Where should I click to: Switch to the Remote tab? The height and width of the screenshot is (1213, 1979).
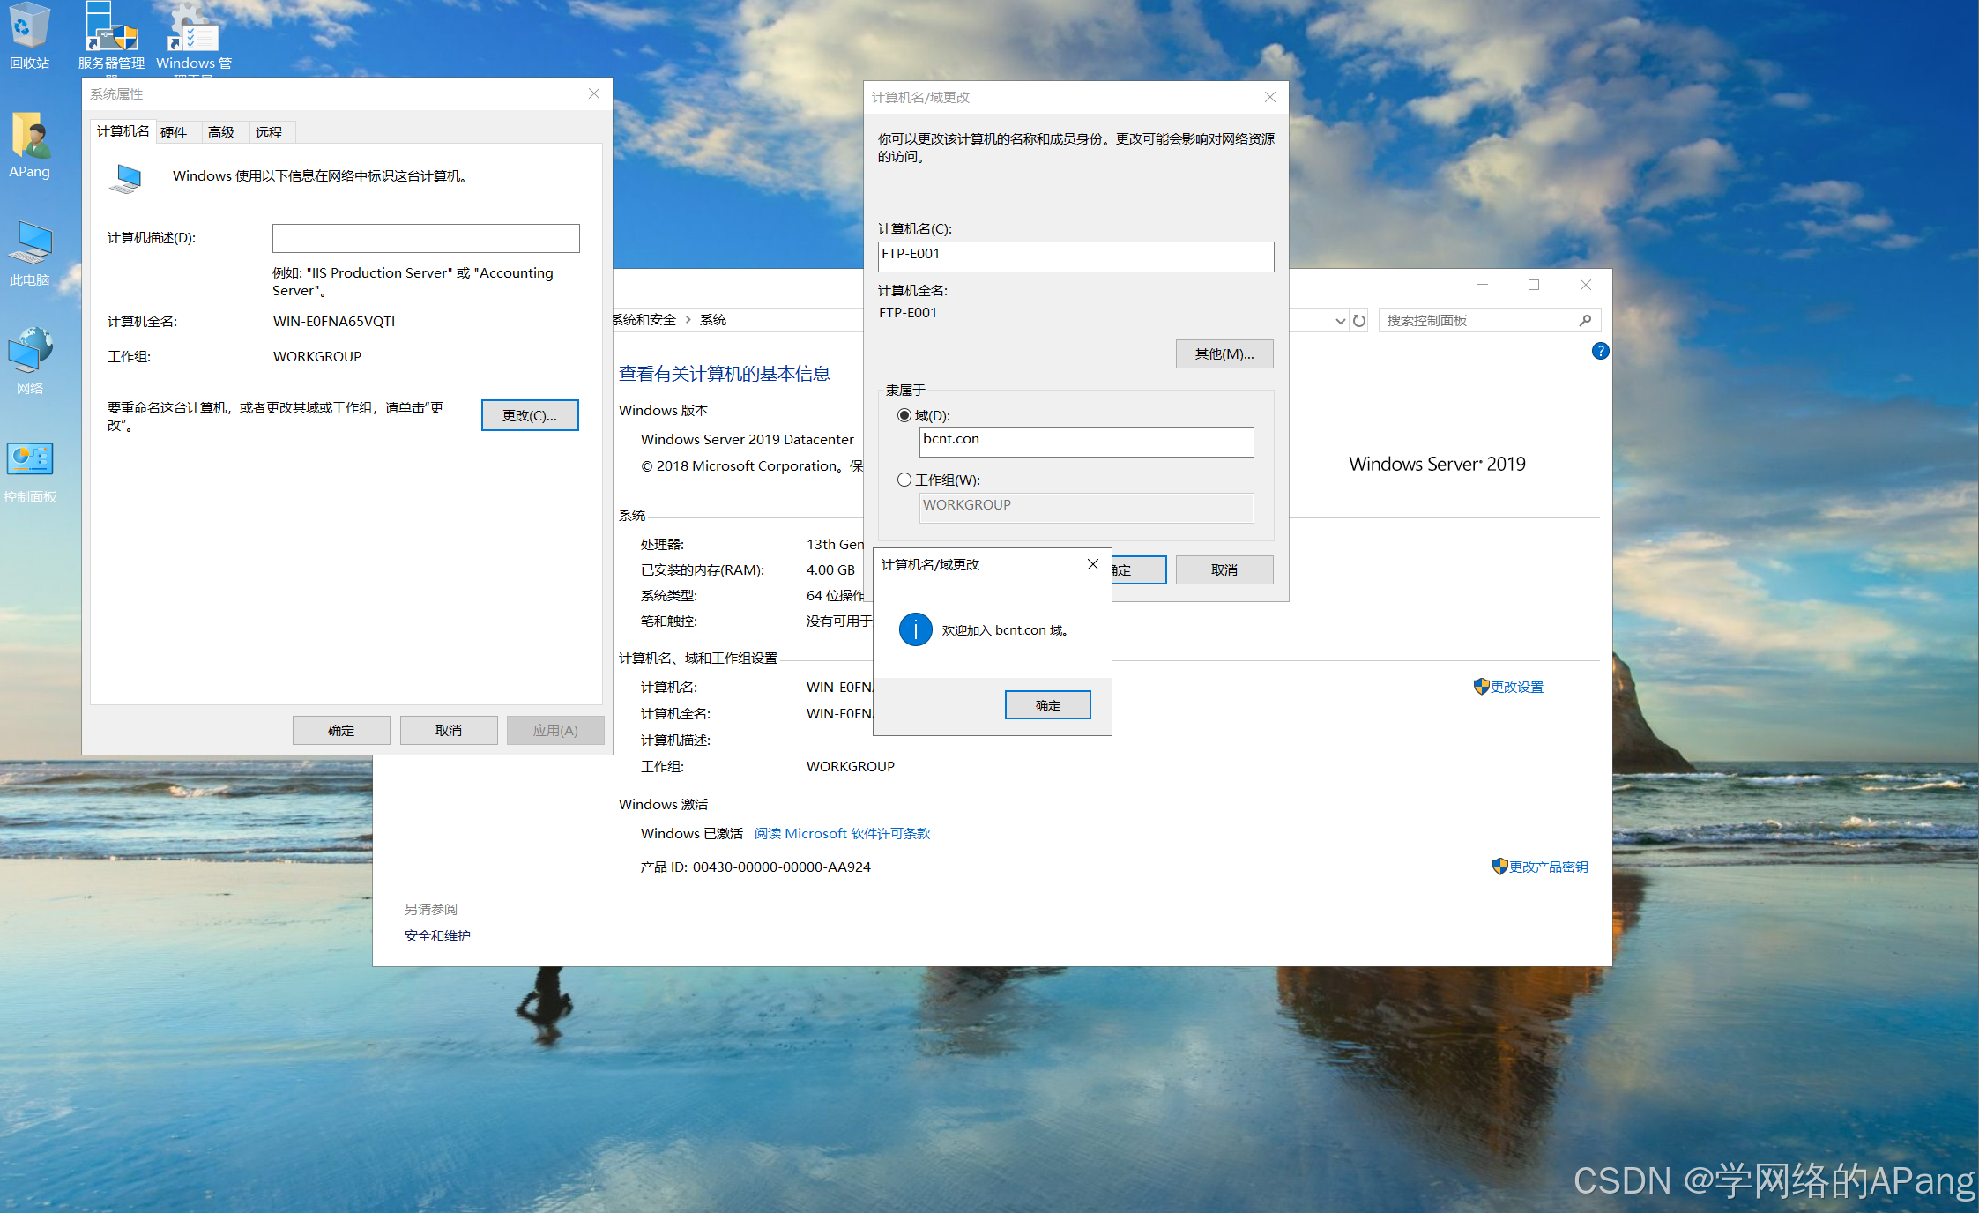pos(269,132)
